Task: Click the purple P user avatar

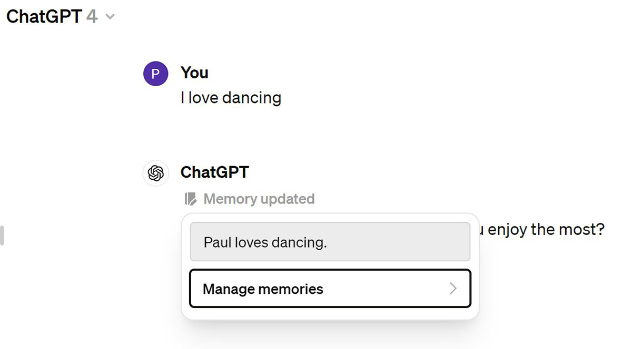Action: click(x=155, y=74)
